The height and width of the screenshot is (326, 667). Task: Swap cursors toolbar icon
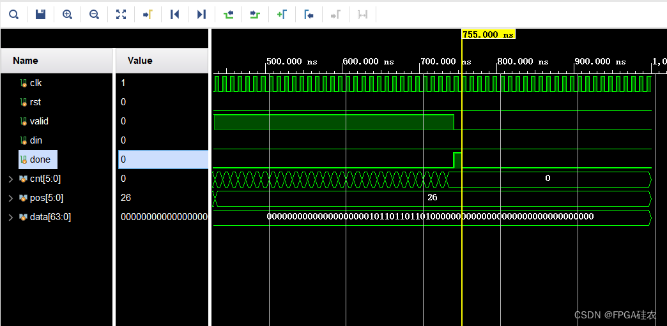362,15
